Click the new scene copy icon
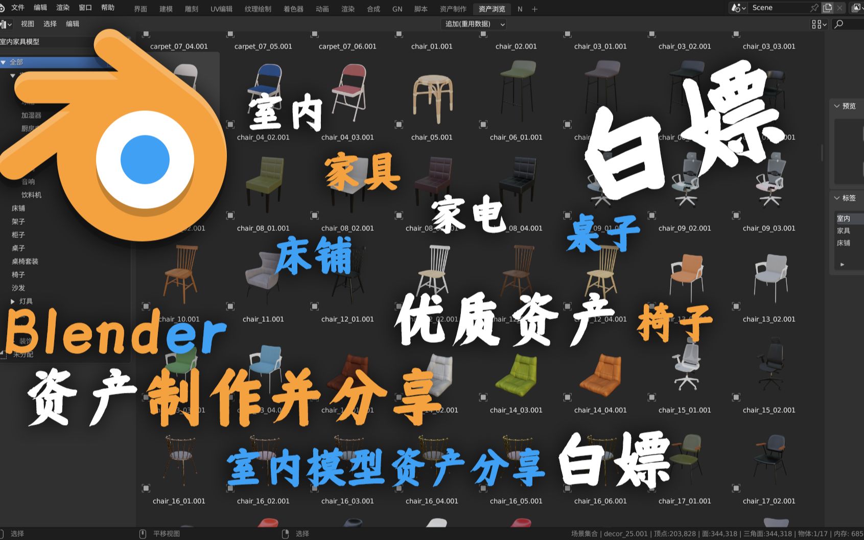Screen dimensions: 864x540 coord(827,8)
